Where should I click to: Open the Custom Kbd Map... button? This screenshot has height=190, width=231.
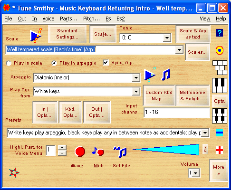(159, 95)
